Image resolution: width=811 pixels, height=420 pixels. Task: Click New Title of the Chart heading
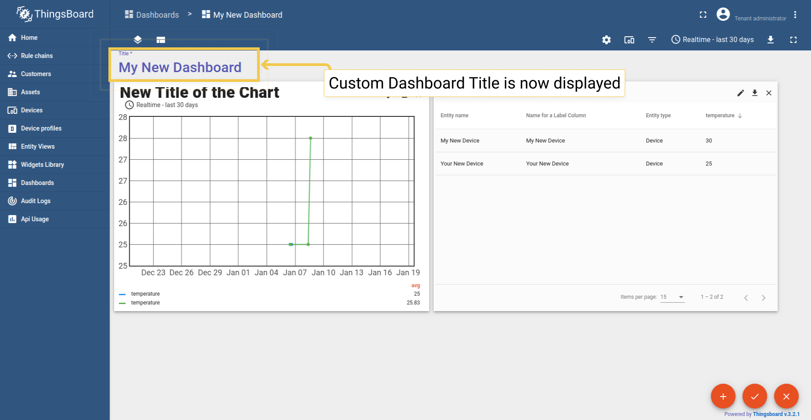200,92
